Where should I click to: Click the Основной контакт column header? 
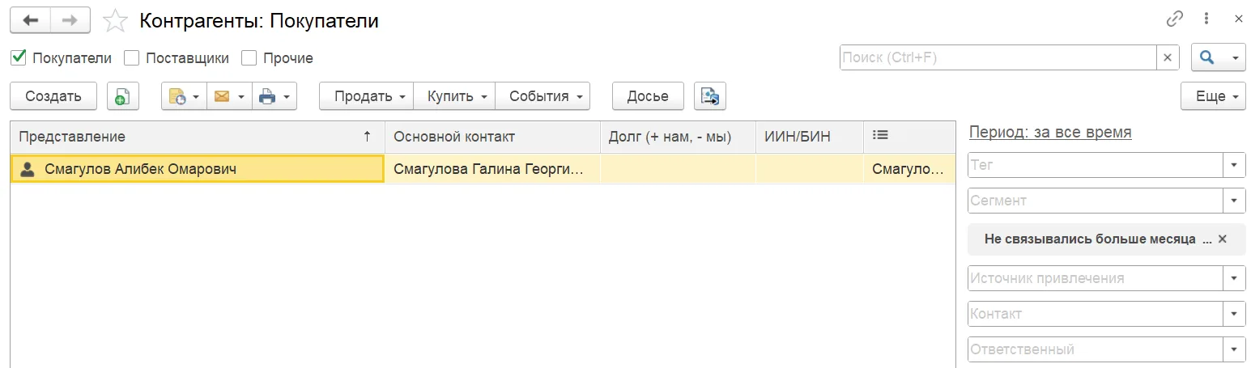click(x=492, y=137)
